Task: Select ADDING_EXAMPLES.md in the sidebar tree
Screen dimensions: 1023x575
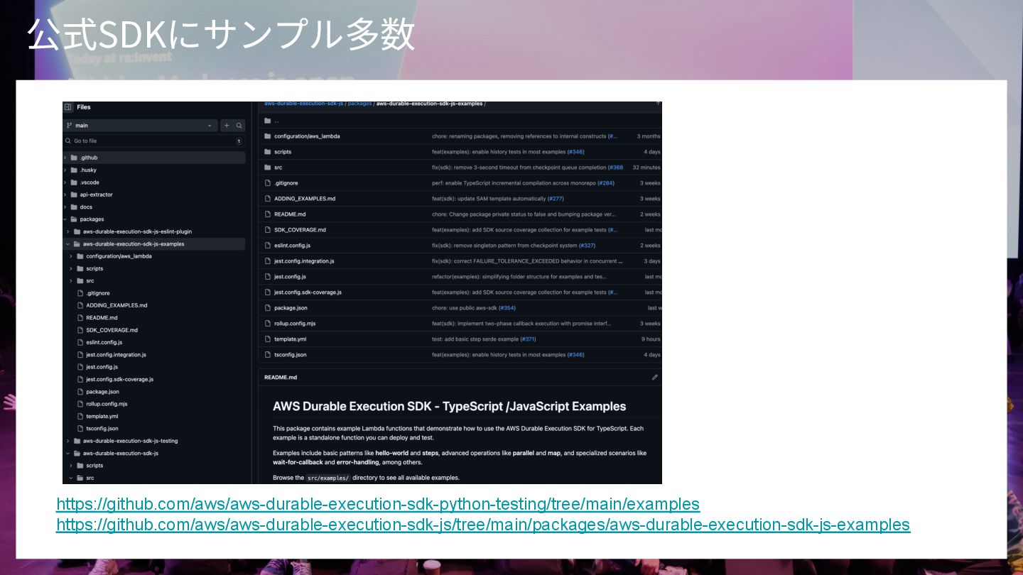Action: point(117,305)
